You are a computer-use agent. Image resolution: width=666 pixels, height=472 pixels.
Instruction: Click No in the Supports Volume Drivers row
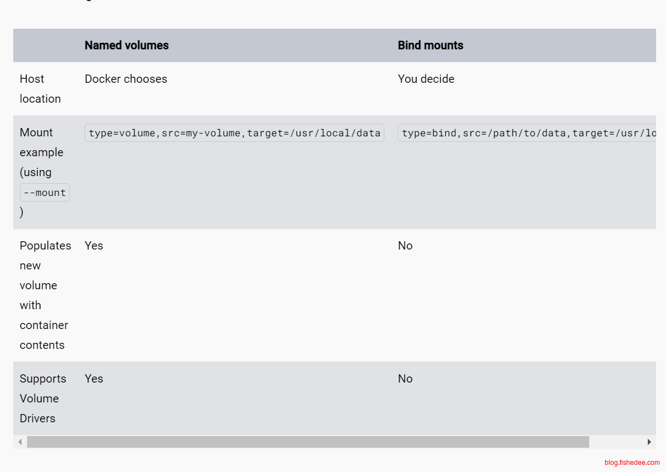pyautogui.click(x=405, y=379)
